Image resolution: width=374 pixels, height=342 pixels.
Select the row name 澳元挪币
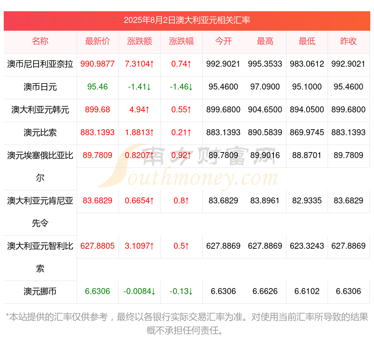40,291
